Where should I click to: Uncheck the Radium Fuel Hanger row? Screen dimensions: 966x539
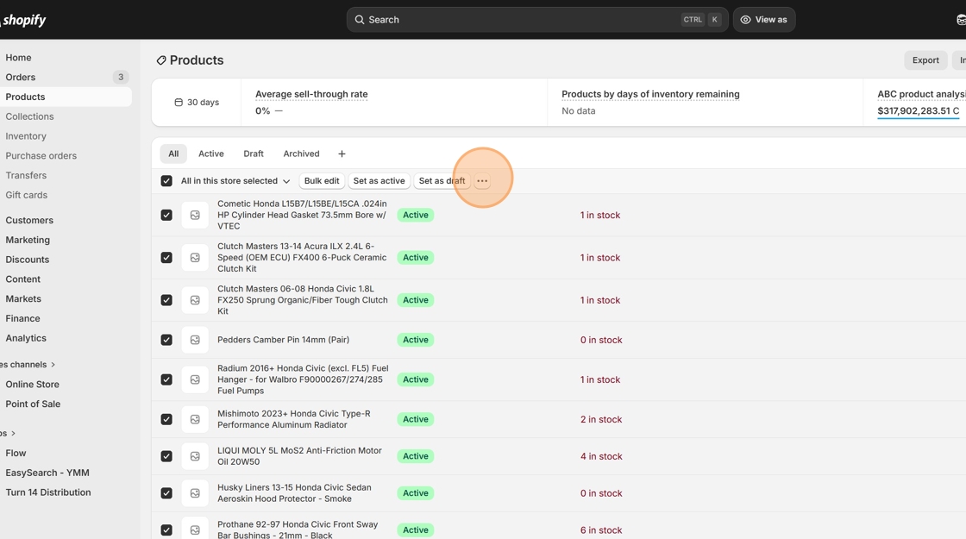(x=166, y=379)
